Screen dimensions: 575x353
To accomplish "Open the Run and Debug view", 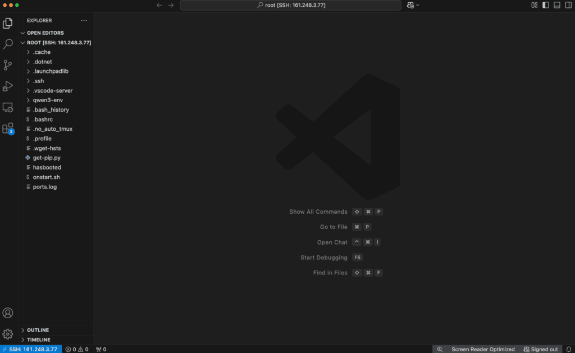I will pyautogui.click(x=8, y=86).
